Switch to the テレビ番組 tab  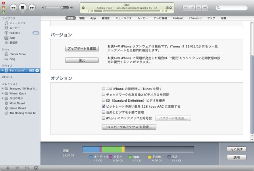(160, 18)
